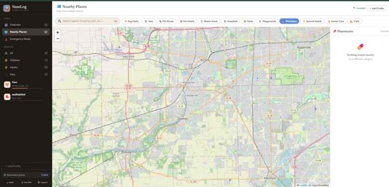Image resolution: width=389 pixels, height=187 pixels.
Task: Select the Playgrounds category chip
Action: [267, 21]
